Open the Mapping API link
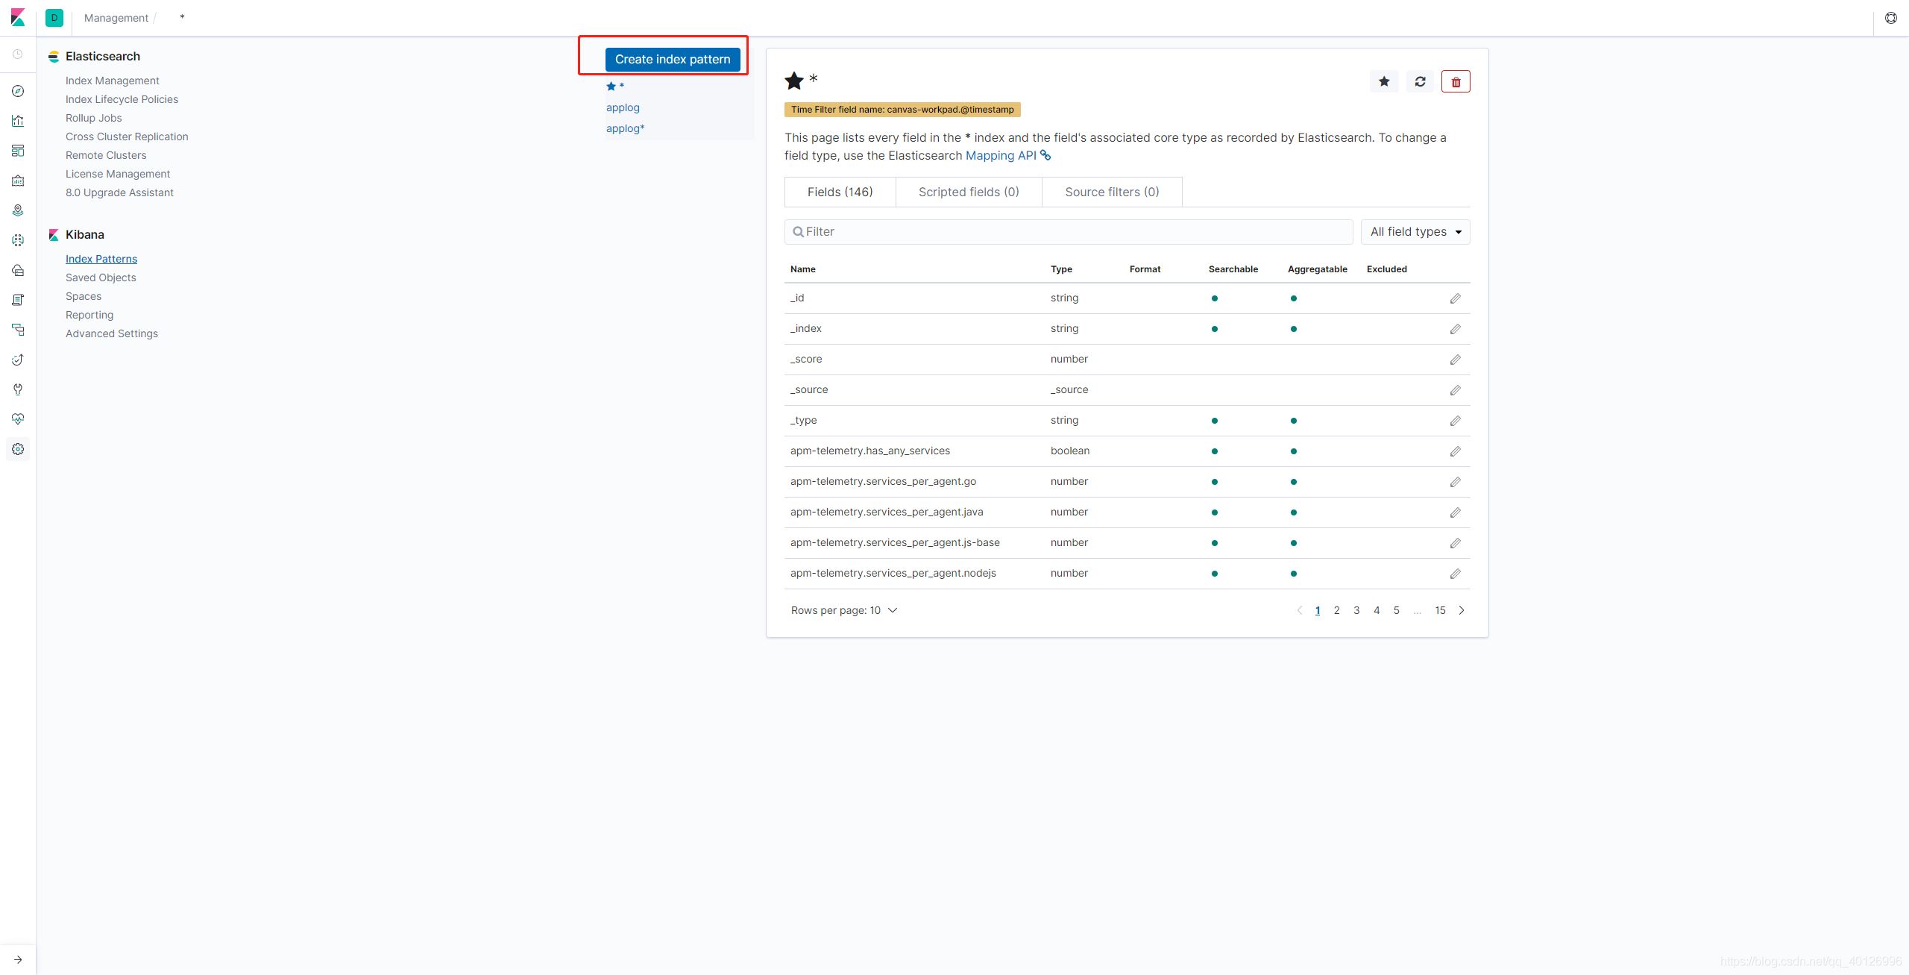 (x=1001, y=155)
